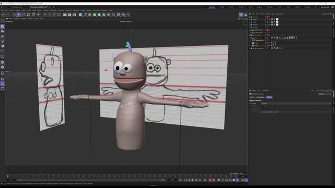
Task: Click the green triangle icon above Object Manager
Action: (x=245, y=15)
